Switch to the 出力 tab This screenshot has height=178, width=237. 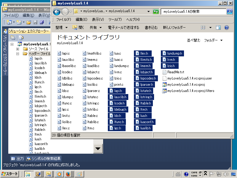click(x=17, y=159)
